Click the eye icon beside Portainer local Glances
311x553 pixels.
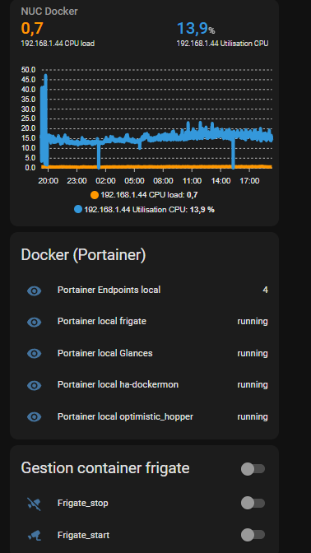pos(35,353)
